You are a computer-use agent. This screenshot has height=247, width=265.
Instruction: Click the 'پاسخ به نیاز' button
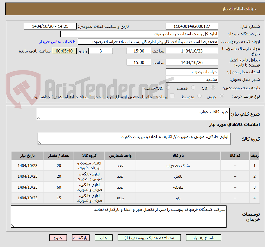[x=204, y=237]
